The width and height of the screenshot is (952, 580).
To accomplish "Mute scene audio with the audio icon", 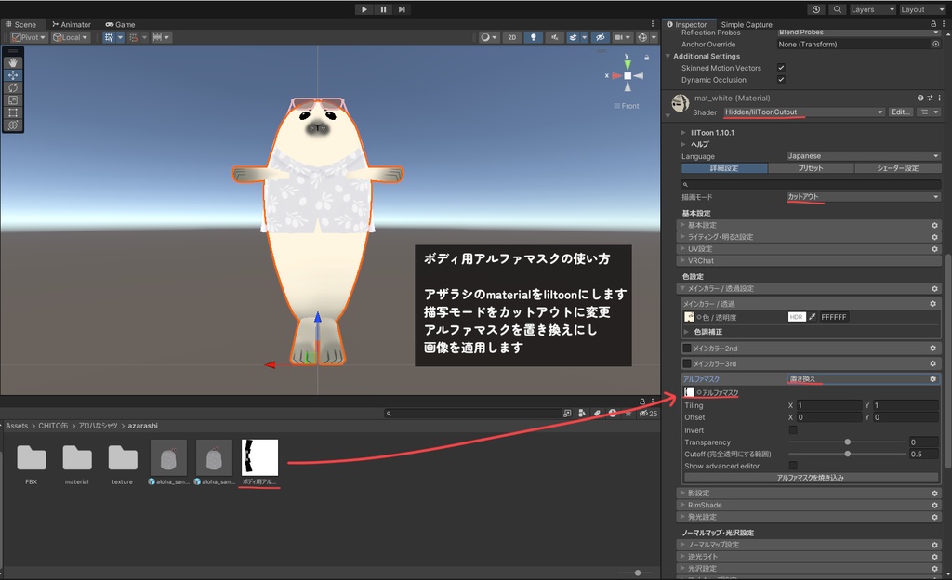I will [556, 37].
